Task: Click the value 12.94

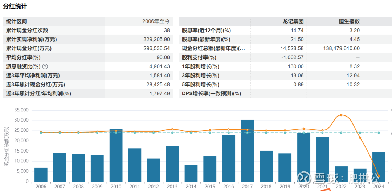Action: click(x=353, y=76)
